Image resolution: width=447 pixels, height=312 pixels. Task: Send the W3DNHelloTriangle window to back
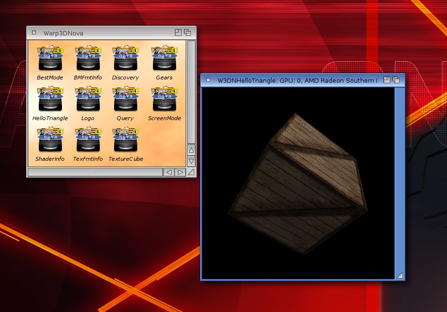pos(396,80)
